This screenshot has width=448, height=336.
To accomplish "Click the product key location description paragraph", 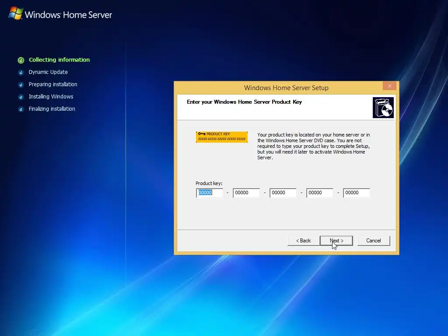I will 314,146.
